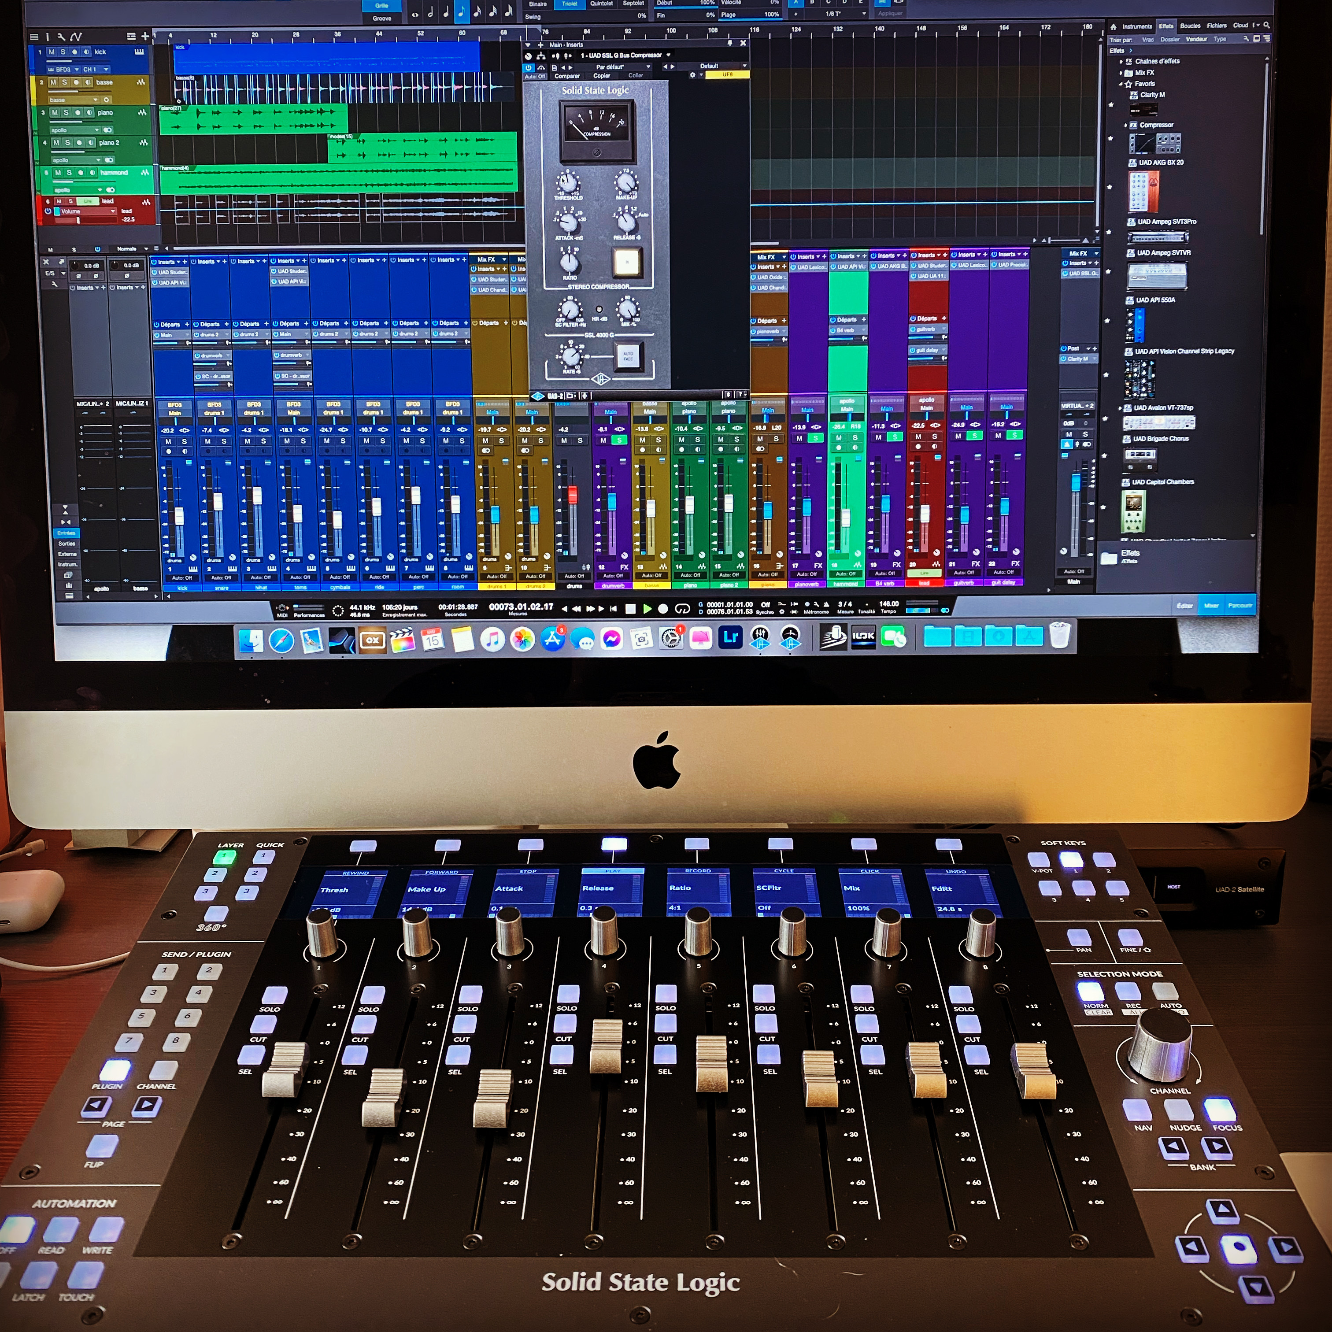Image resolution: width=1332 pixels, height=1332 pixels.
Task: Click the Stop button in the transport bar
Action: pyautogui.click(x=630, y=609)
